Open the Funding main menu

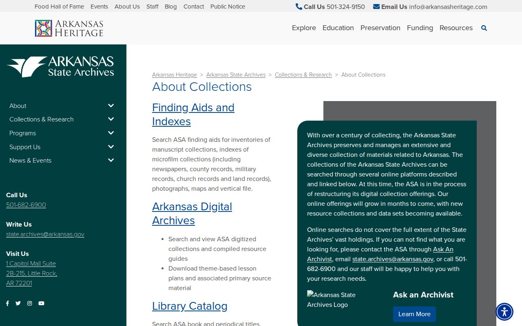click(420, 28)
